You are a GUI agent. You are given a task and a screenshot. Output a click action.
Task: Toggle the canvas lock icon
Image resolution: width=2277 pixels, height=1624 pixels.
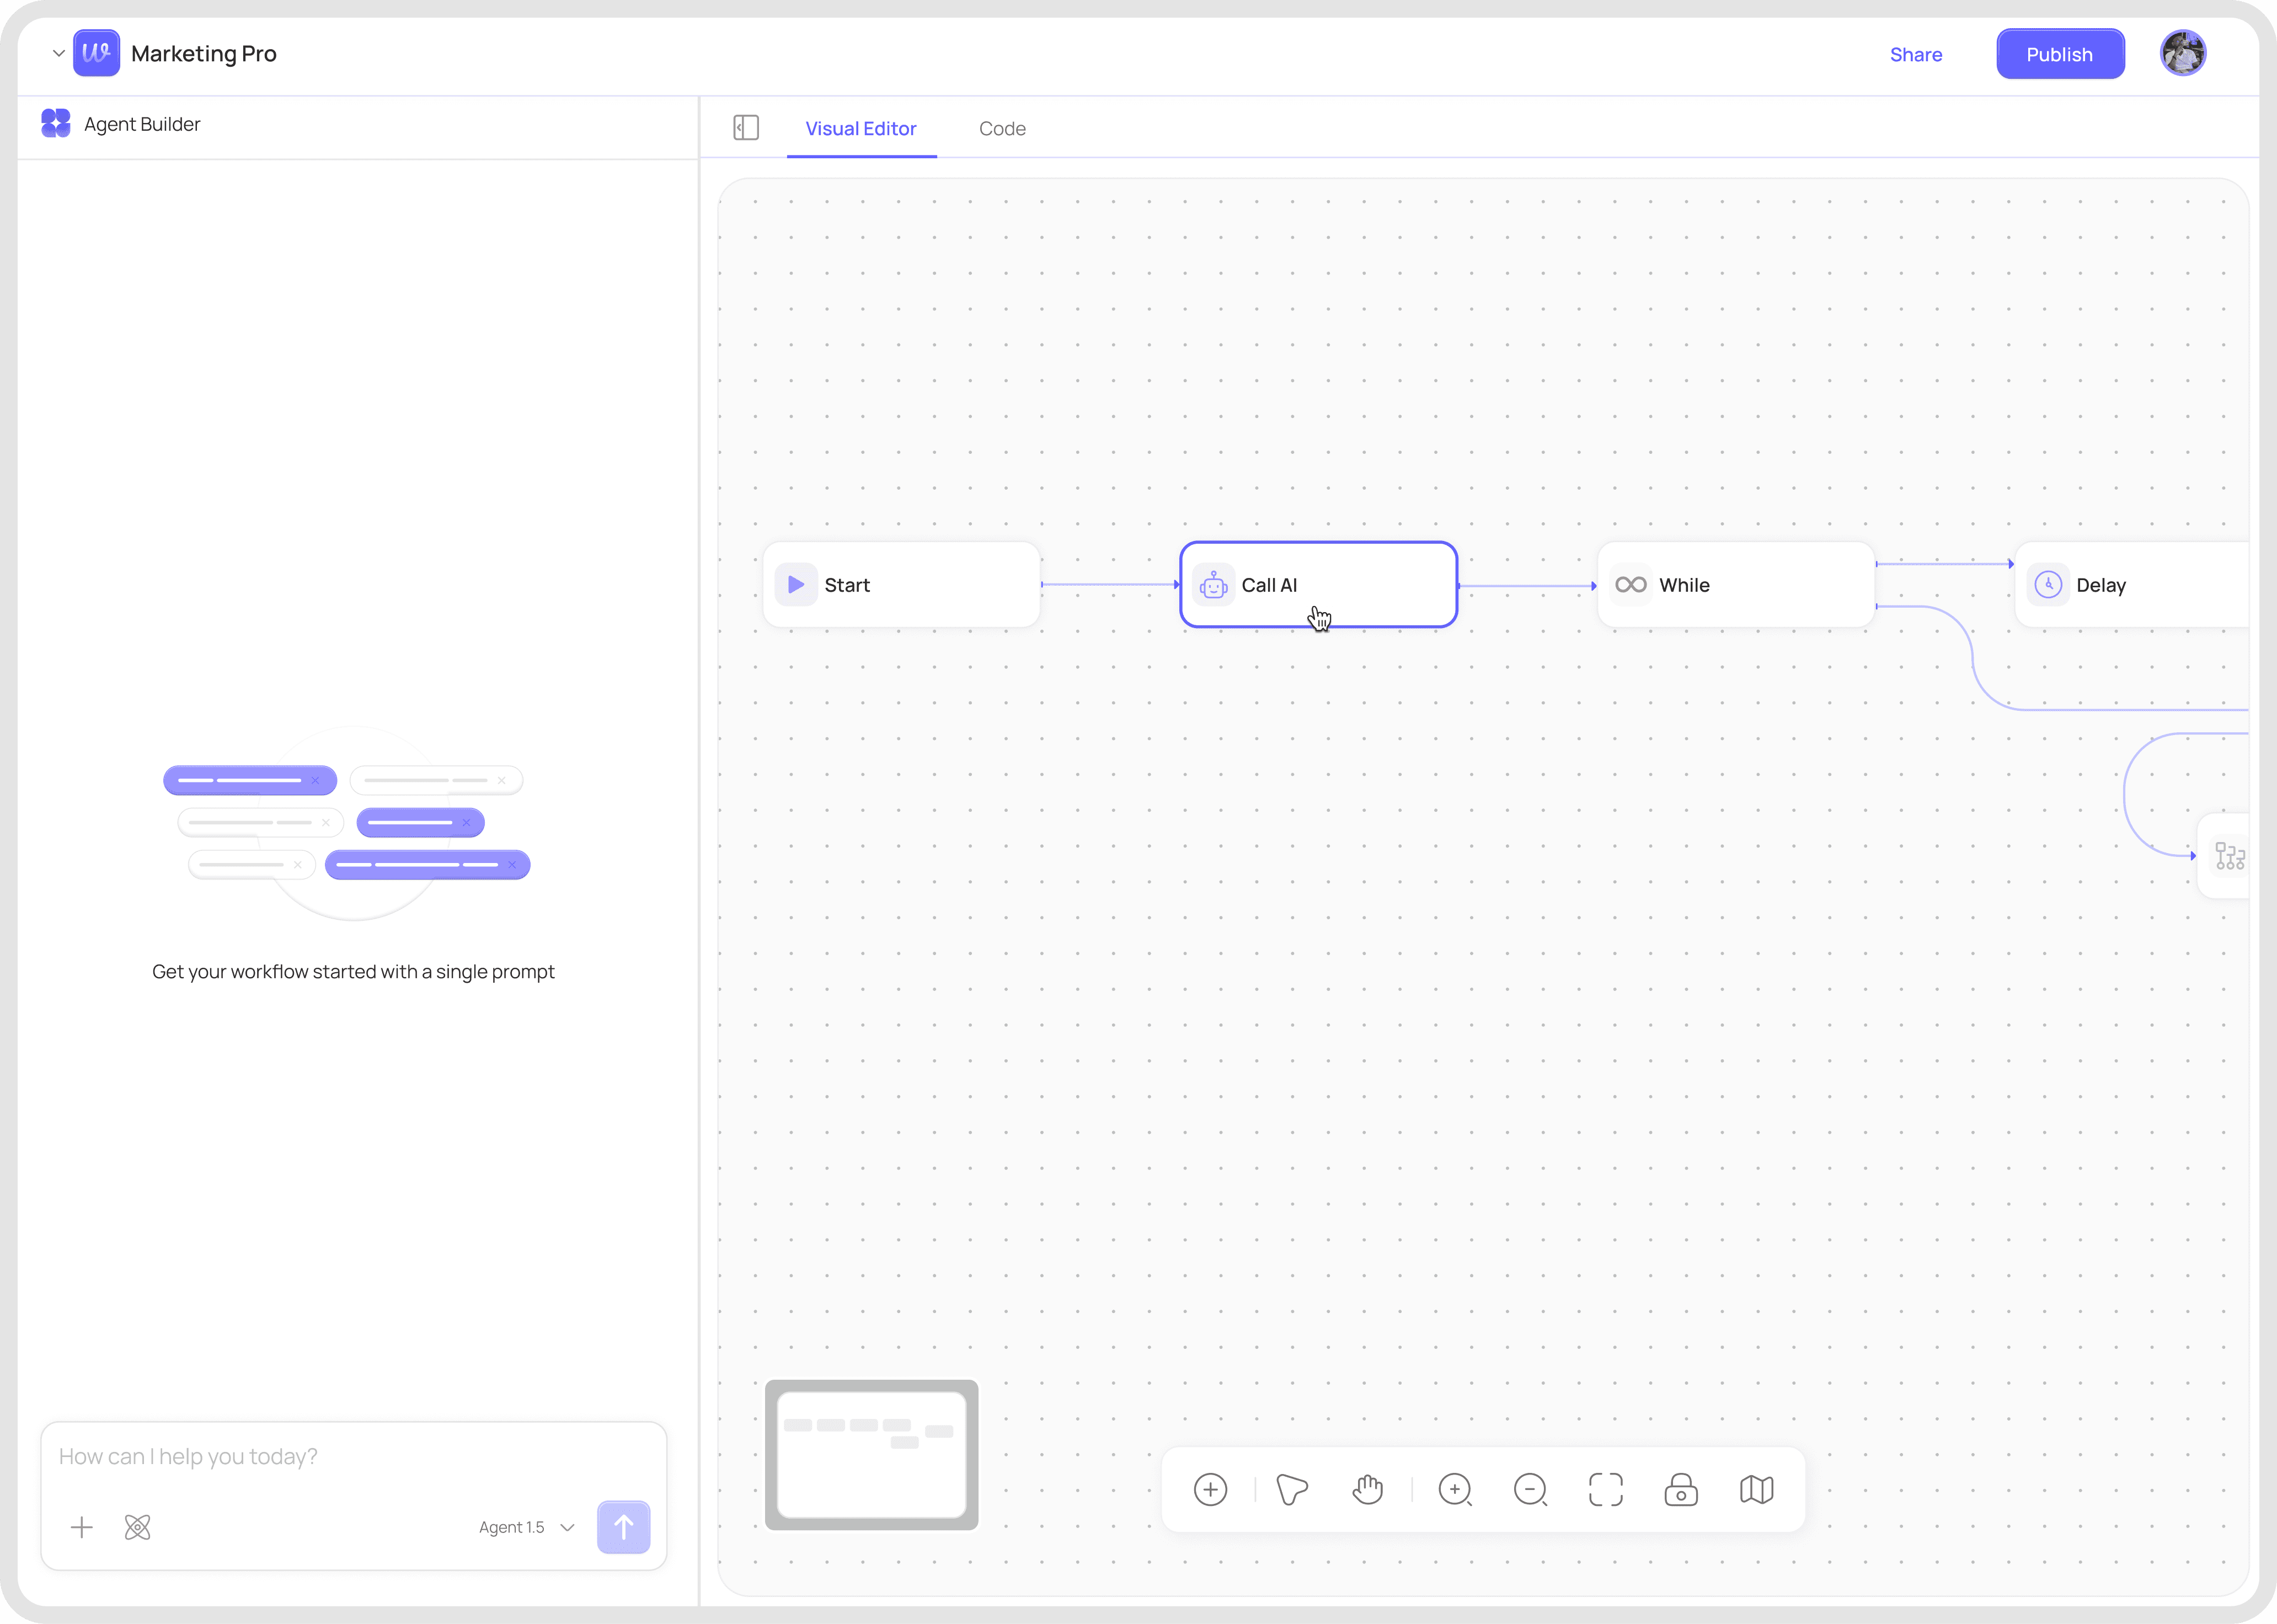[1681, 1489]
